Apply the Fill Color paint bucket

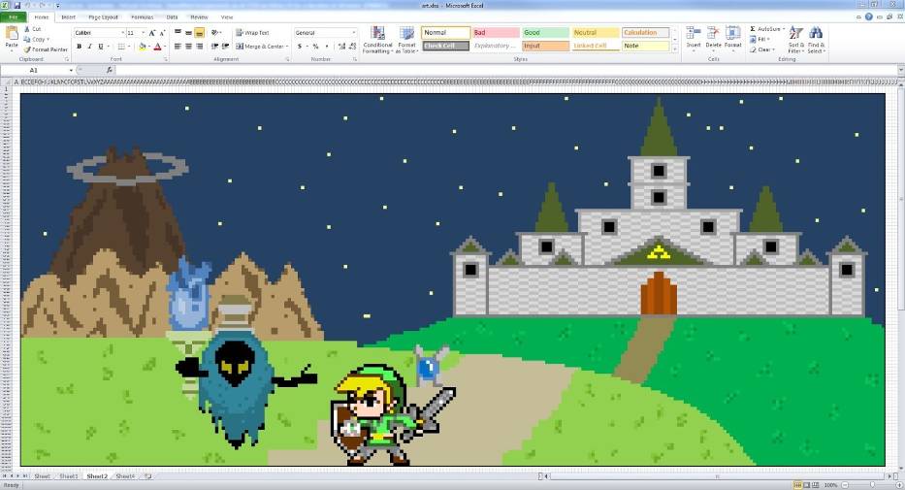click(x=142, y=47)
